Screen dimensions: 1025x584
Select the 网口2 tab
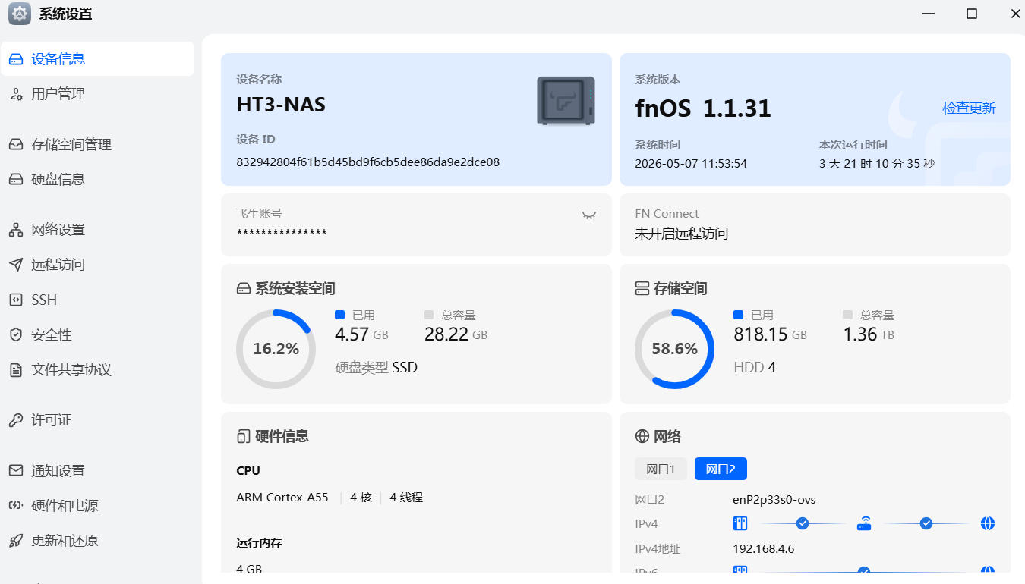(x=721, y=469)
